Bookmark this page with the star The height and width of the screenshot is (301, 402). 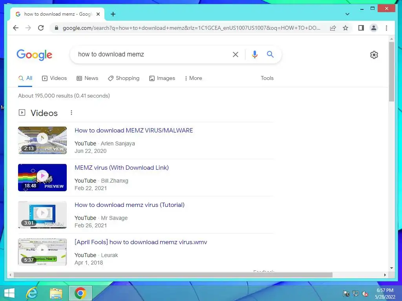[345, 28]
